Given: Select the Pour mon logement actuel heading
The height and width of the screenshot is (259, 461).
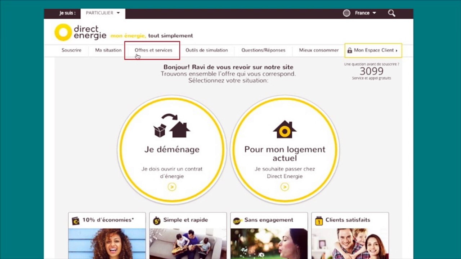Looking at the screenshot, I should pyautogui.click(x=285, y=154).
